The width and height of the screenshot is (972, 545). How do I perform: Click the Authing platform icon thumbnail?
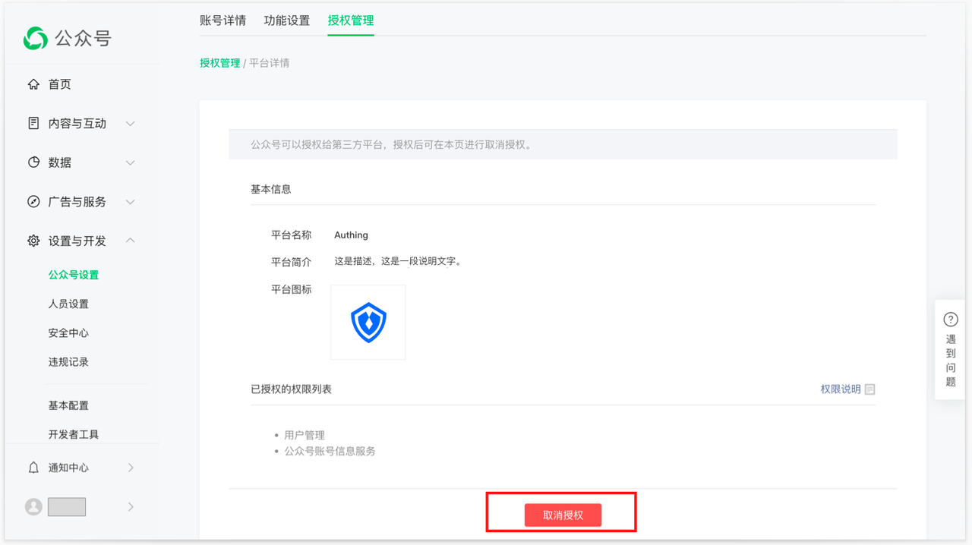click(368, 322)
